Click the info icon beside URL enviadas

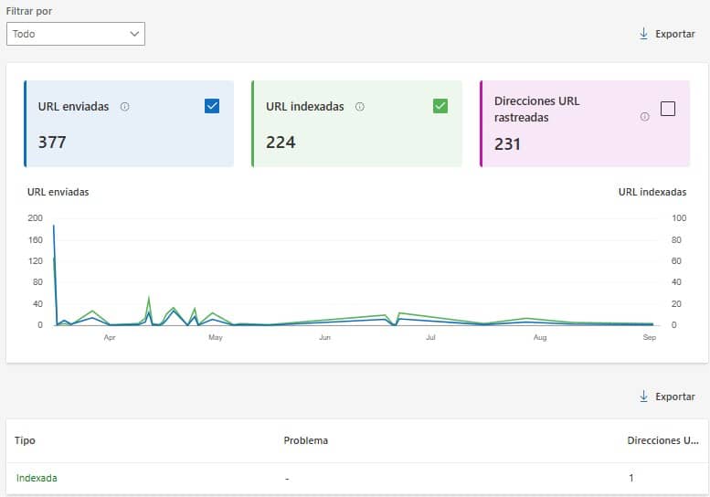click(125, 107)
